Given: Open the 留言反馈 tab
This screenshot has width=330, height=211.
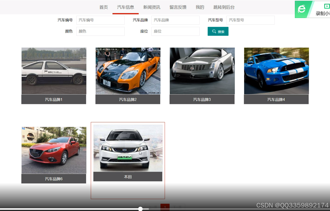Looking at the screenshot, I should tap(178, 7).
